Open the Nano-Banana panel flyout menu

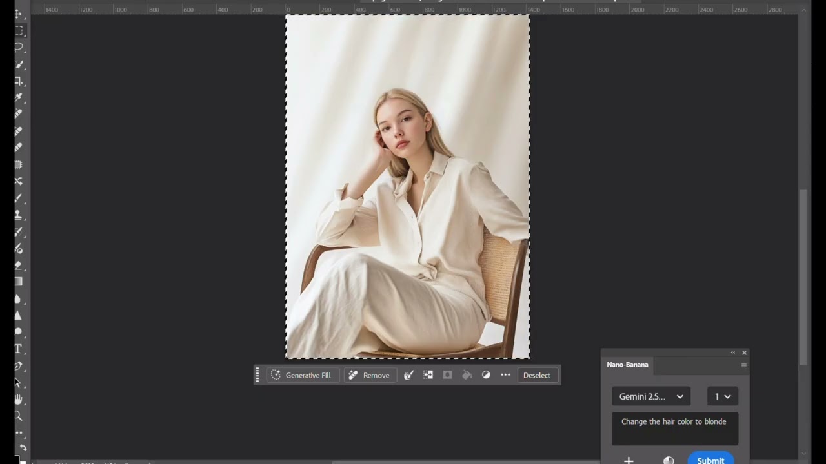coord(743,365)
